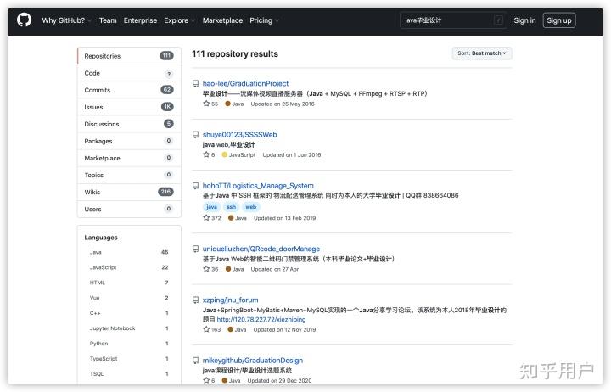The width and height of the screenshot is (611, 392).
Task: Click "Updated on 29 Dec 2020" text
Action: tap(279, 380)
